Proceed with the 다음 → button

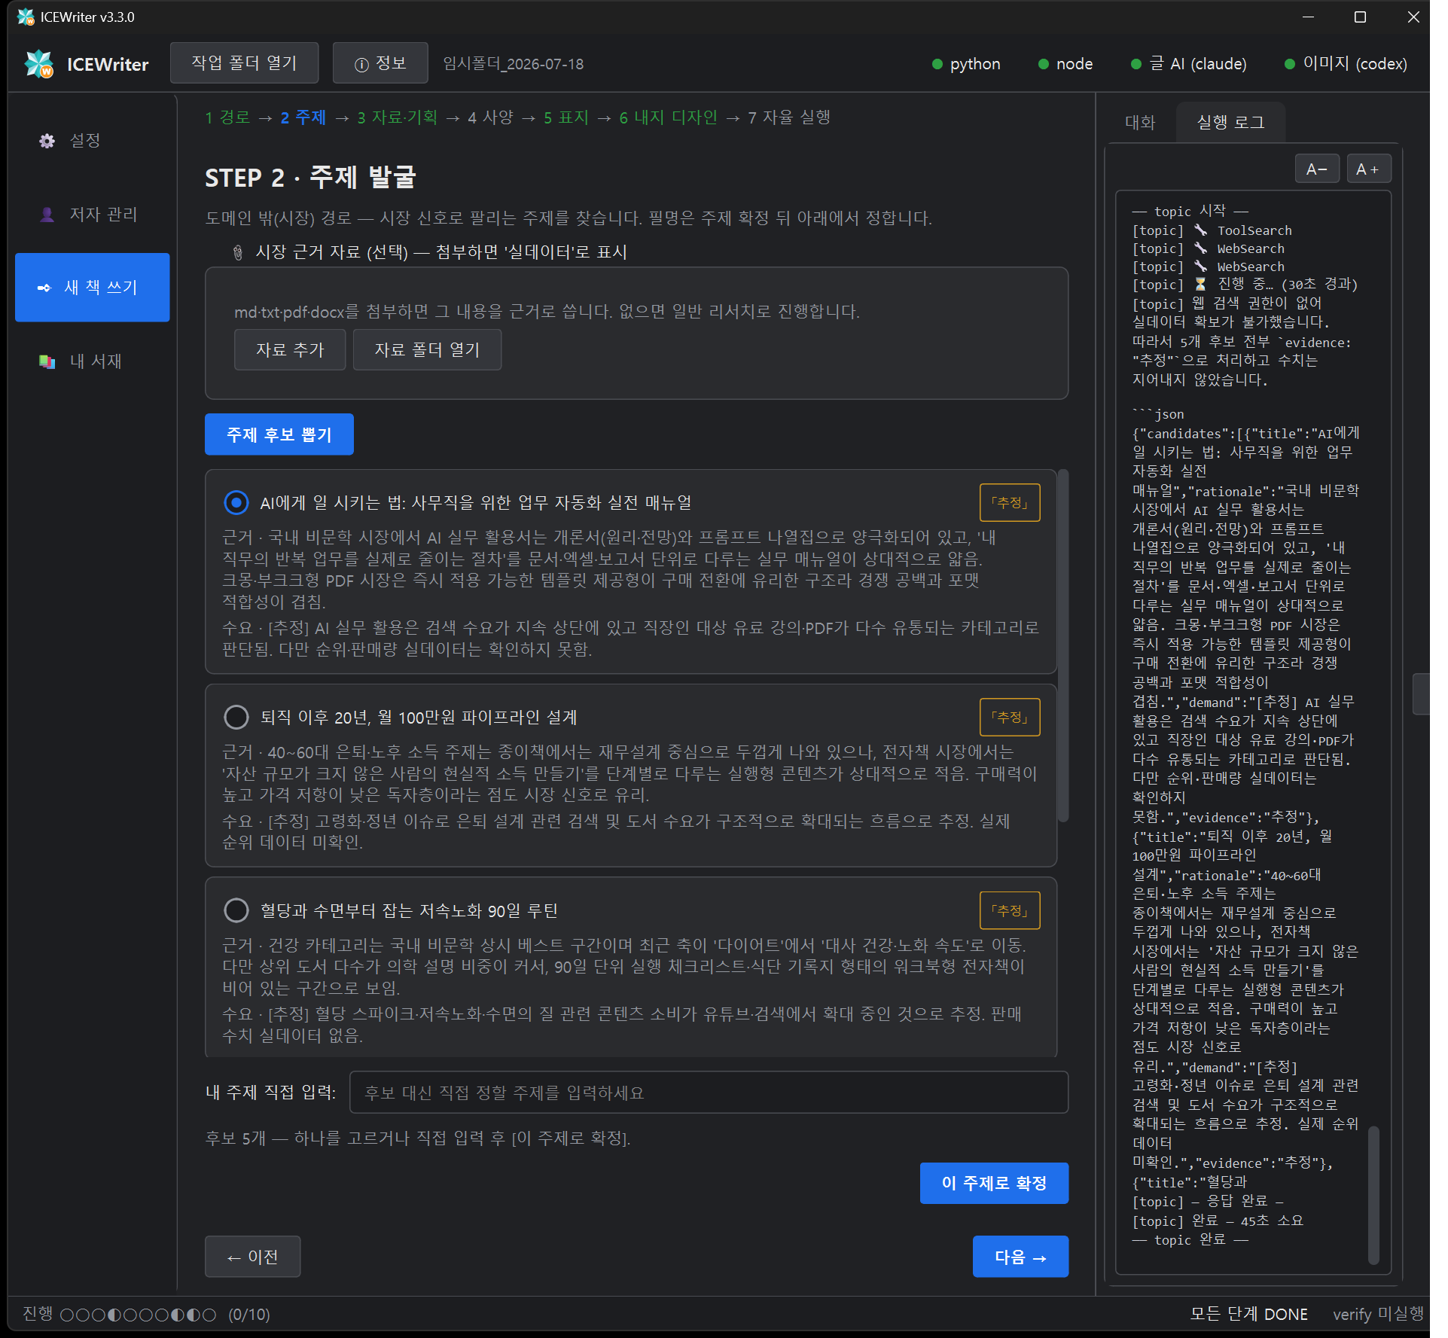click(1020, 1257)
